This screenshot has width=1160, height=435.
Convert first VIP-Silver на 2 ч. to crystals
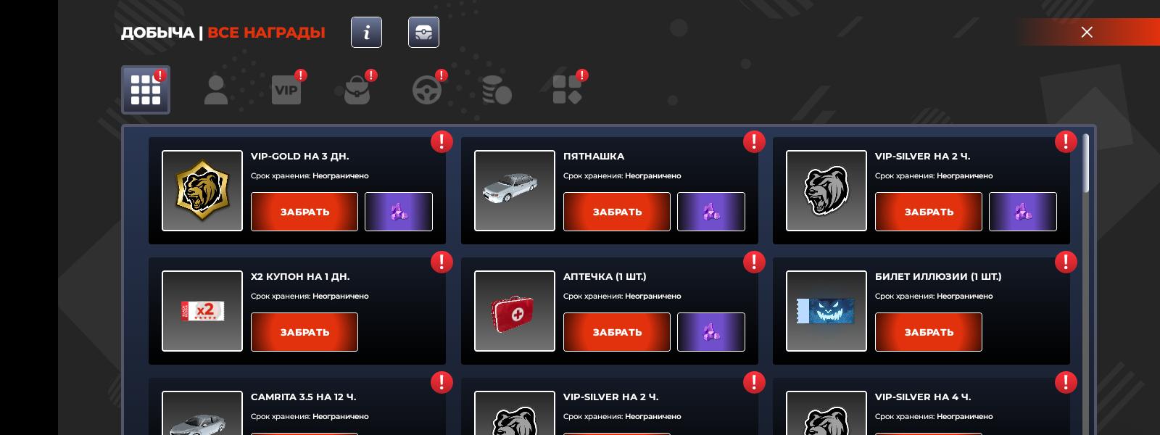[1023, 212]
